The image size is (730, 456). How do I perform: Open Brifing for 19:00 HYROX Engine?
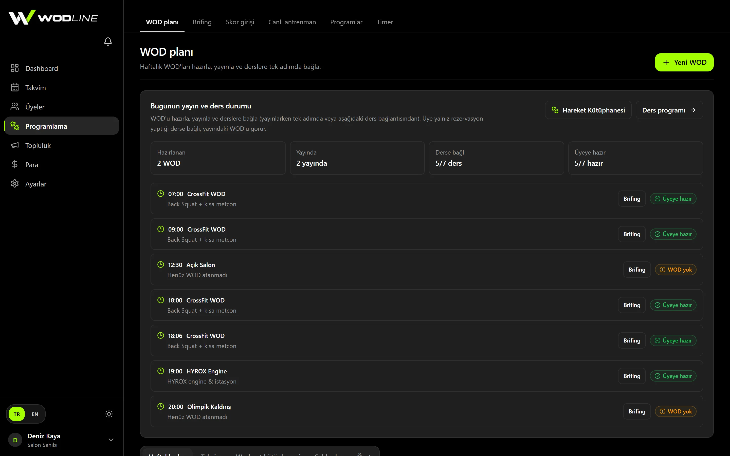[x=632, y=376]
